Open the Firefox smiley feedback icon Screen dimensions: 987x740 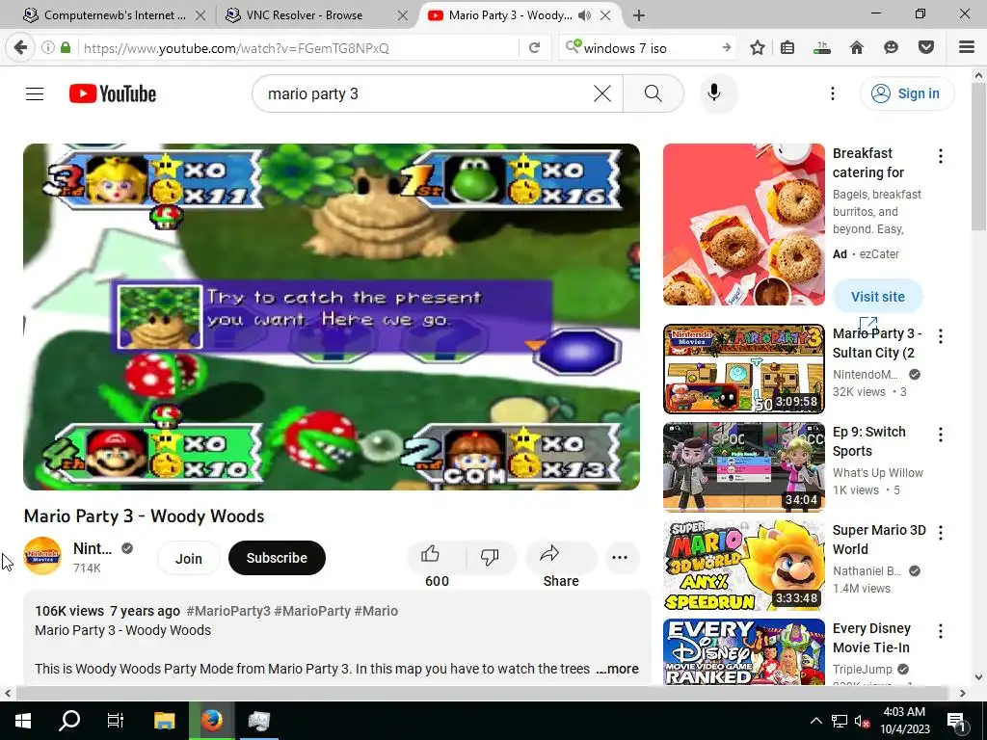click(x=891, y=48)
